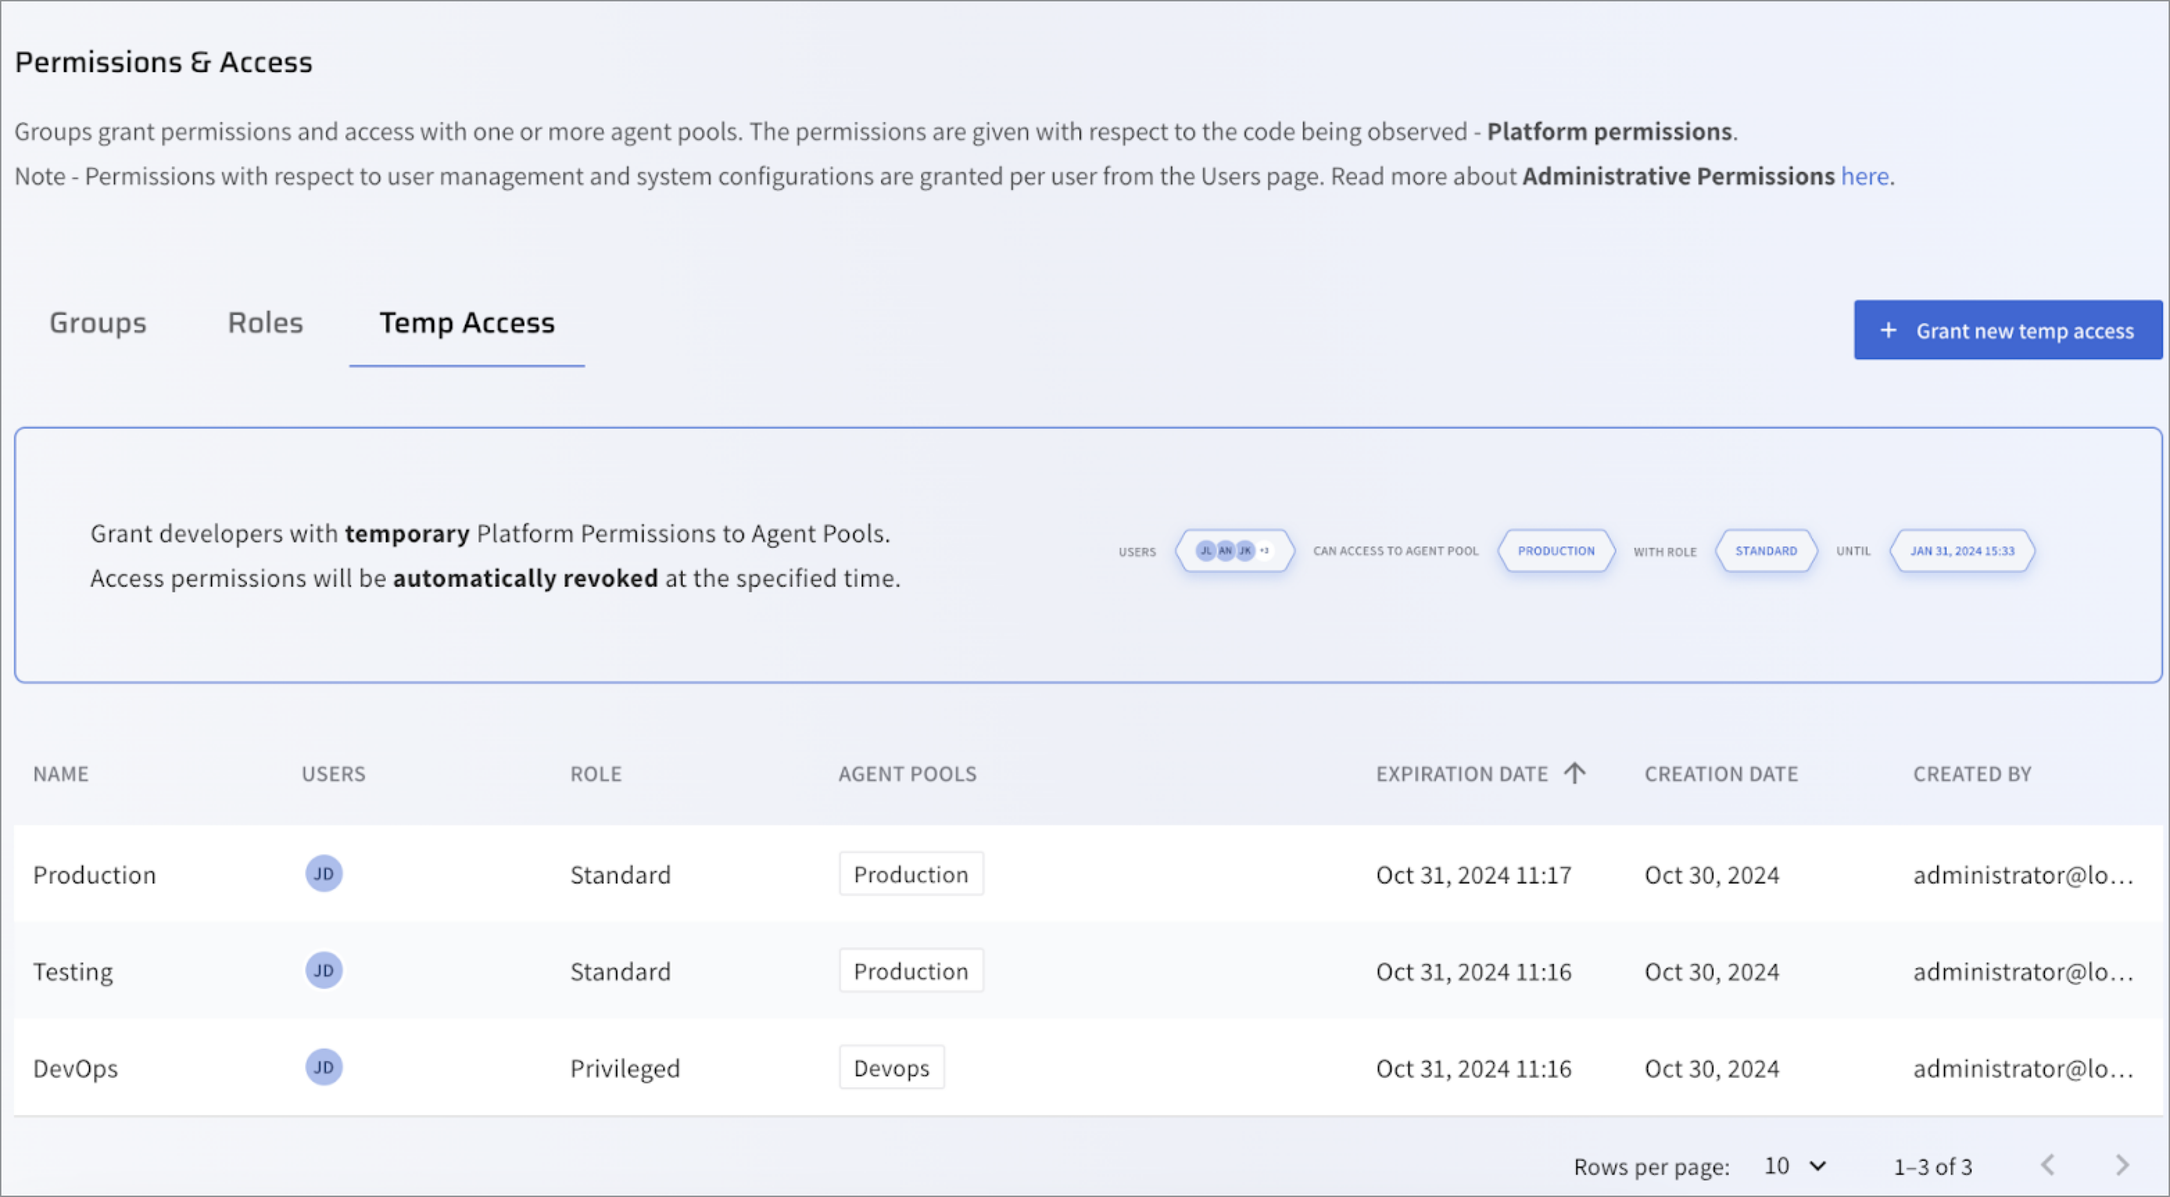Select the Temp Access tab
The width and height of the screenshot is (2170, 1197).
pyautogui.click(x=467, y=323)
